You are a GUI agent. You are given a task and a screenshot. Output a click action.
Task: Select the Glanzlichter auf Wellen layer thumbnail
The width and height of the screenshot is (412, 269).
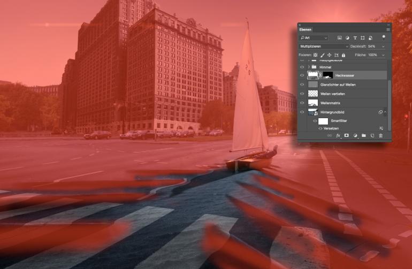point(313,84)
